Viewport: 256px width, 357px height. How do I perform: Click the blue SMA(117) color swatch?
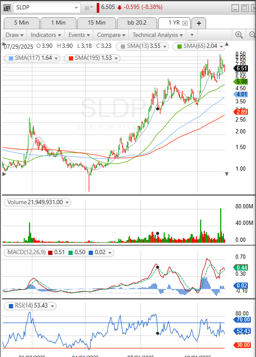[11, 58]
